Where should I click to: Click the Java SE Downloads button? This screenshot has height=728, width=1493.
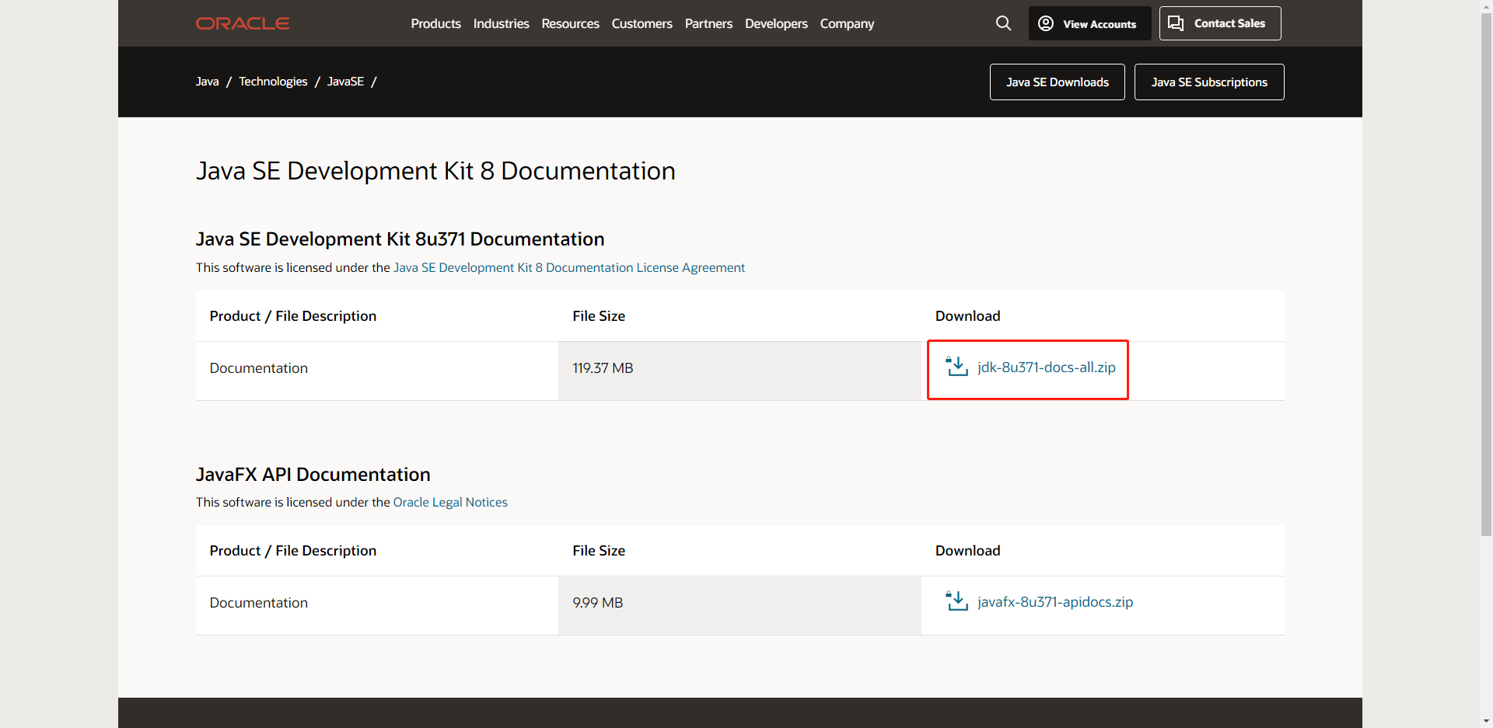tap(1057, 82)
